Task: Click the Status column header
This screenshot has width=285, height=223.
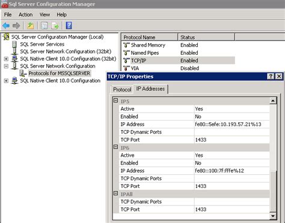Action: coord(206,37)
